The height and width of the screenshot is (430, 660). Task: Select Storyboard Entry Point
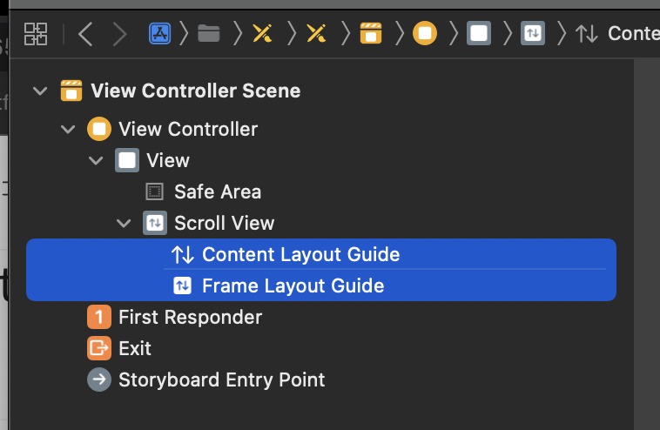point(221,380)
